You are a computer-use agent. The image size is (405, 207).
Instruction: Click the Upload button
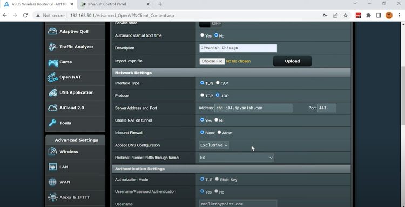tap(292, 61)
